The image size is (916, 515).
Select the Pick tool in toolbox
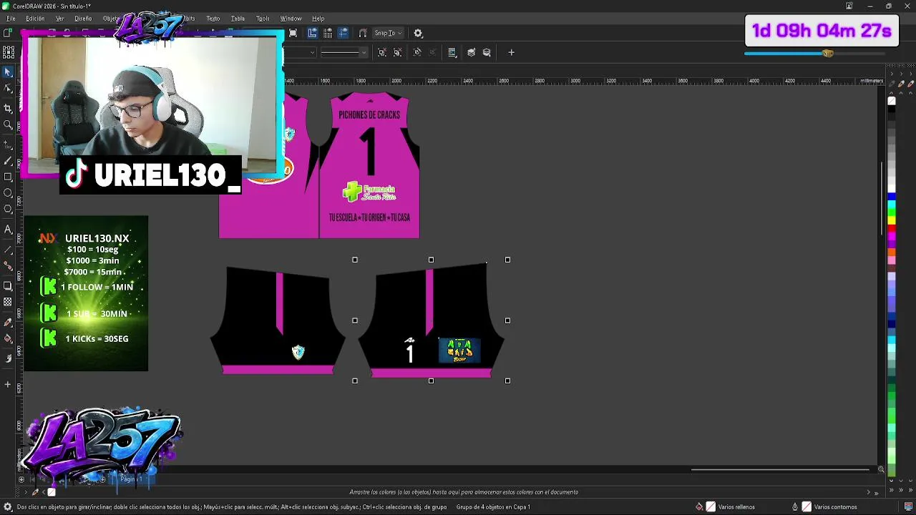coord(8,72)
